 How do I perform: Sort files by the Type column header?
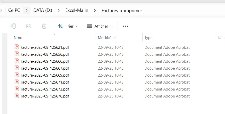click(148, 38)
